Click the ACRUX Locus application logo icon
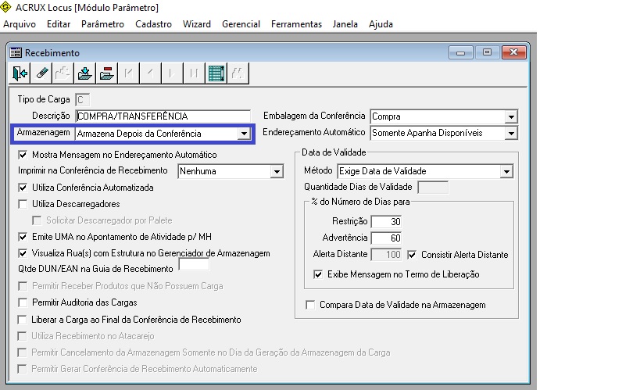Image resolution: width=640 pixels, height=390 pixels. (5, 6)
